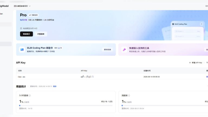Click the GLM Coding Plan preview card logo

[173, 24]
